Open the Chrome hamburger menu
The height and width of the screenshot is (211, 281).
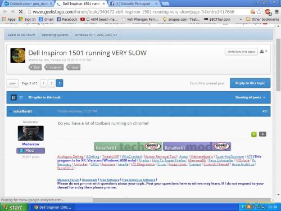point(277,12)
